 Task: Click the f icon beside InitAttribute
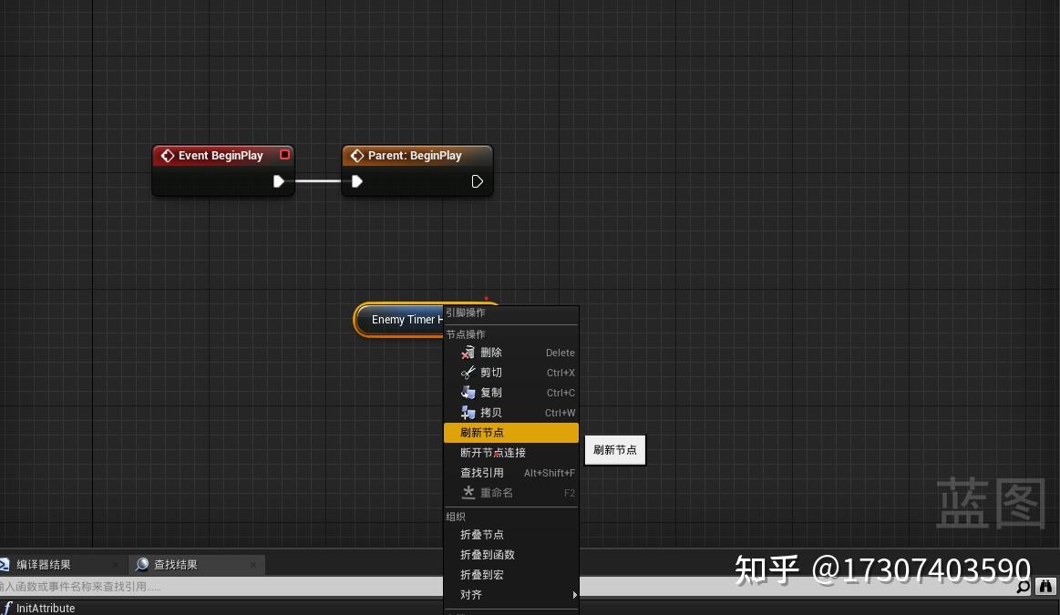click(6, 608)
